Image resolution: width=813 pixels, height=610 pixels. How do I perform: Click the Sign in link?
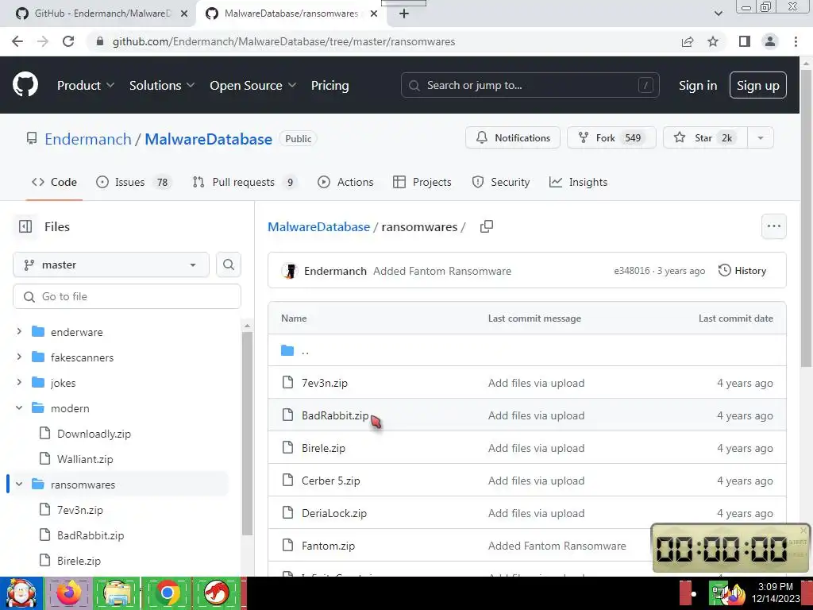tap(698, 86)
